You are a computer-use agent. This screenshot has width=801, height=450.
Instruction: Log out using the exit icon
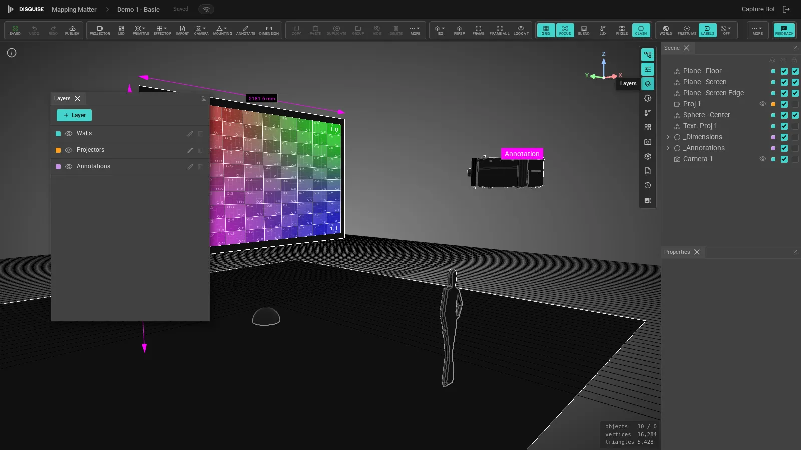pyautogui.click(x=786, y=9)
